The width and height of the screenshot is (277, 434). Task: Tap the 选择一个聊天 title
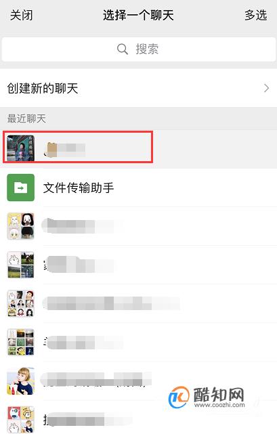138,15
